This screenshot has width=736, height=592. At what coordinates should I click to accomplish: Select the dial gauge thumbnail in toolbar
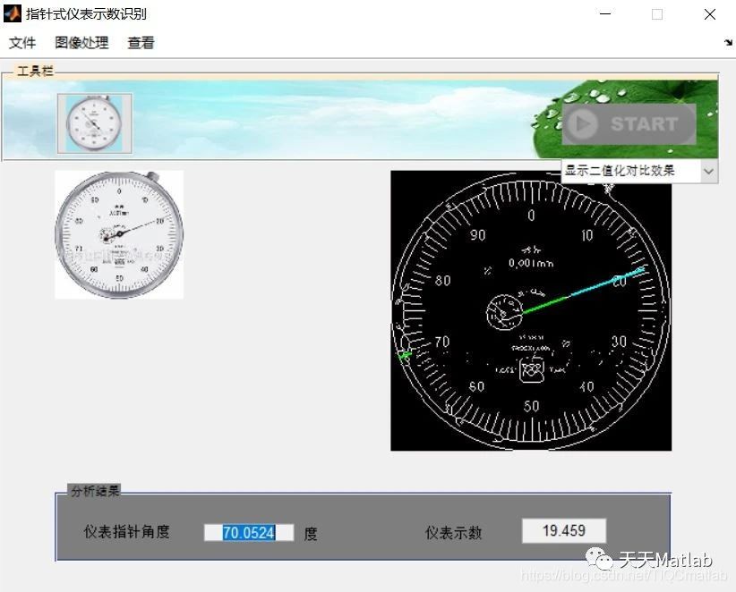pyautogui.click(x=94, y=123)
